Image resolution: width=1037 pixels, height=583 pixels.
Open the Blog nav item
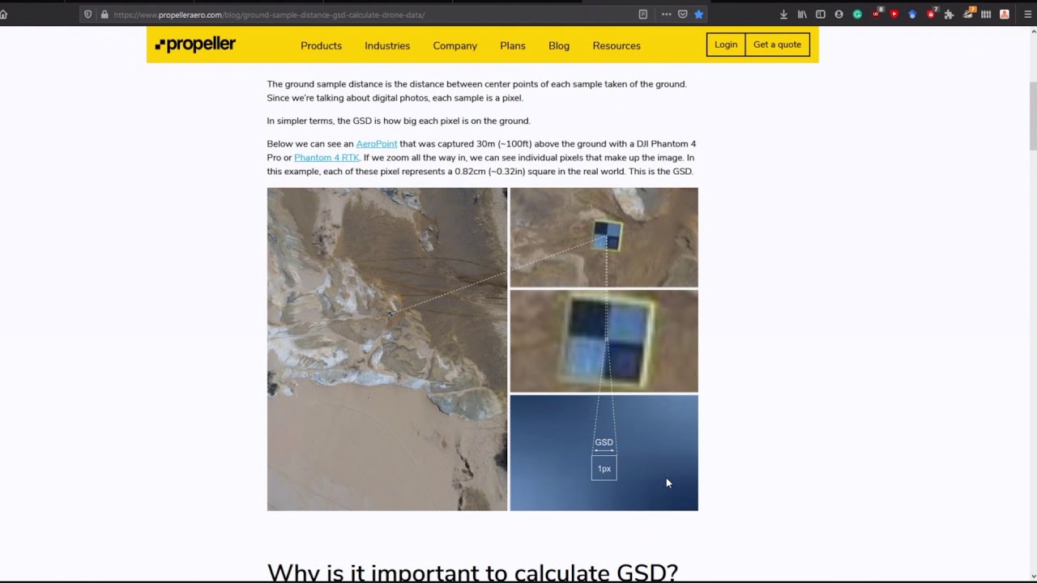coord(559,45)
